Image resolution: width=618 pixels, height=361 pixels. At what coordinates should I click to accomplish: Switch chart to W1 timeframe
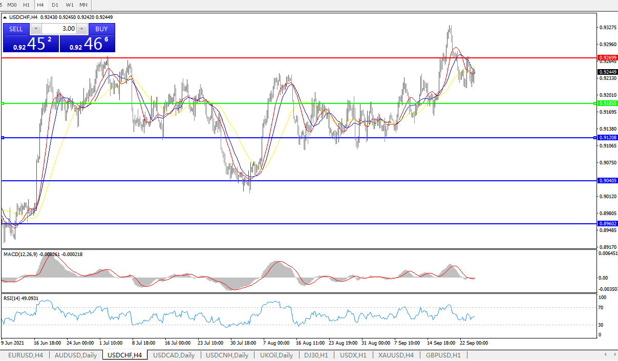pyautogui.click(x=69, y=5)
